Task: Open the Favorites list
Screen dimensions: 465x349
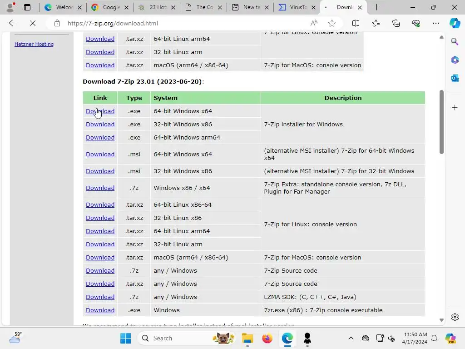Action: pos(376,23)
